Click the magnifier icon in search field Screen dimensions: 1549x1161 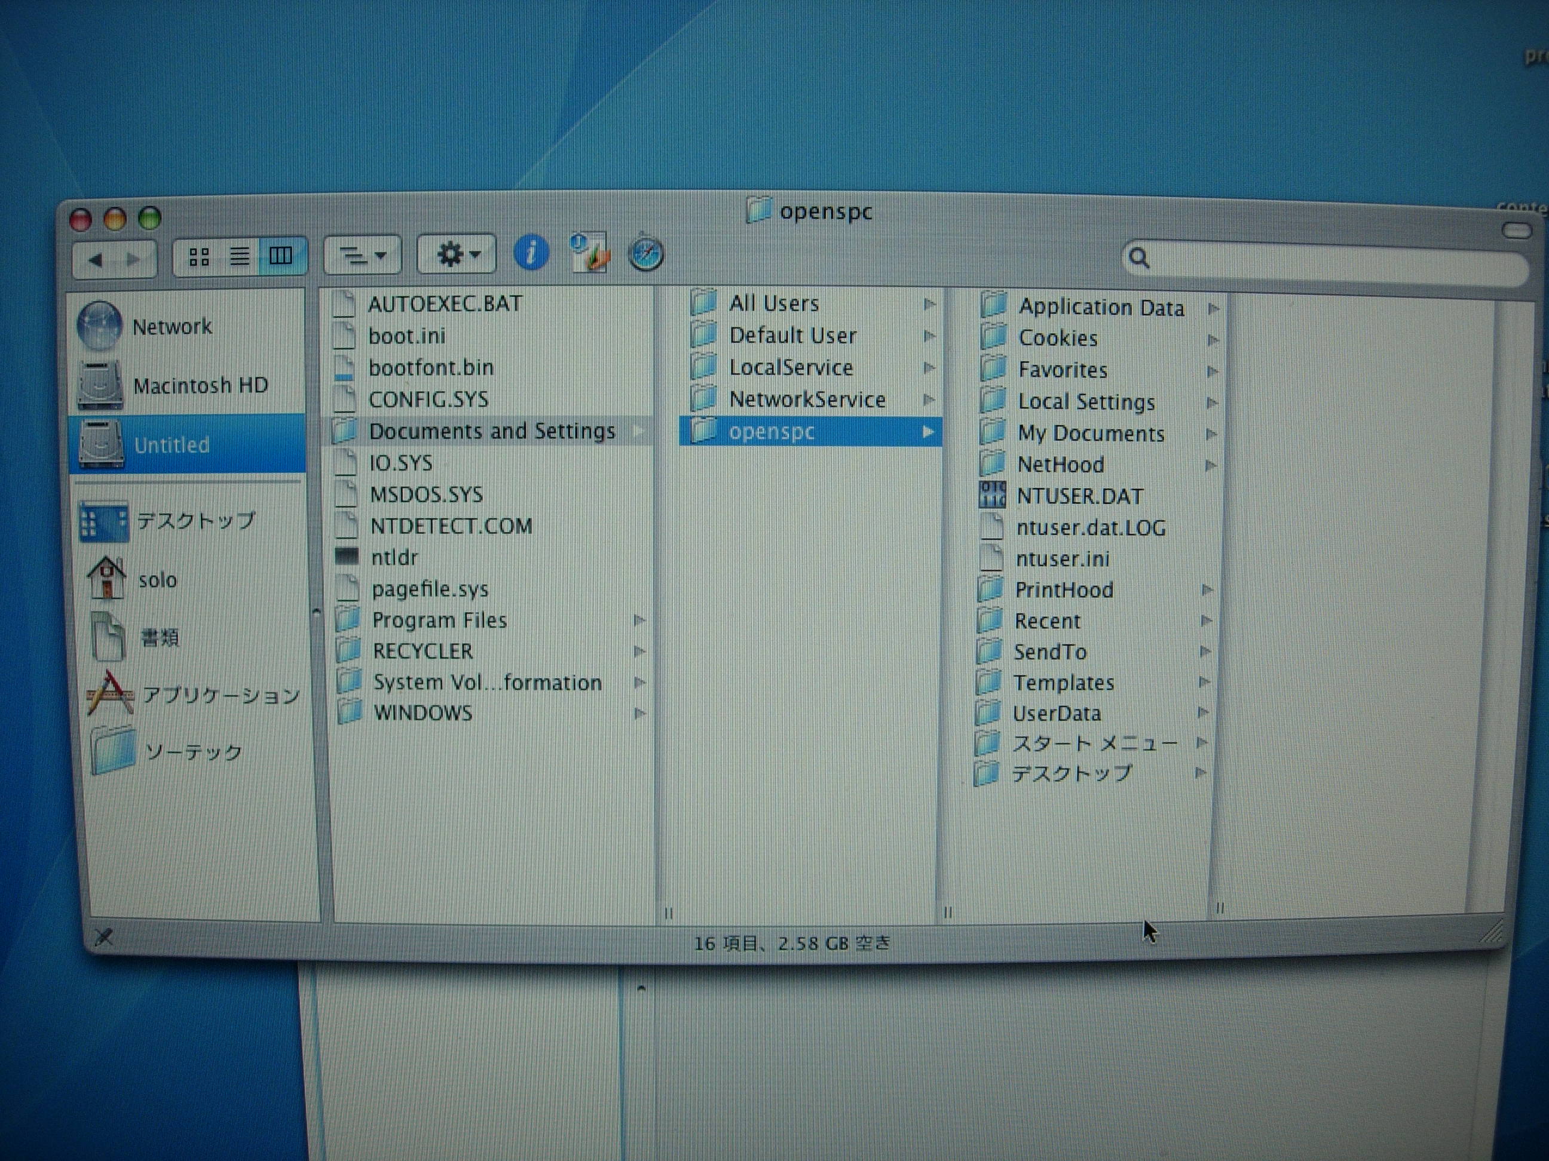click(1138, 258)
